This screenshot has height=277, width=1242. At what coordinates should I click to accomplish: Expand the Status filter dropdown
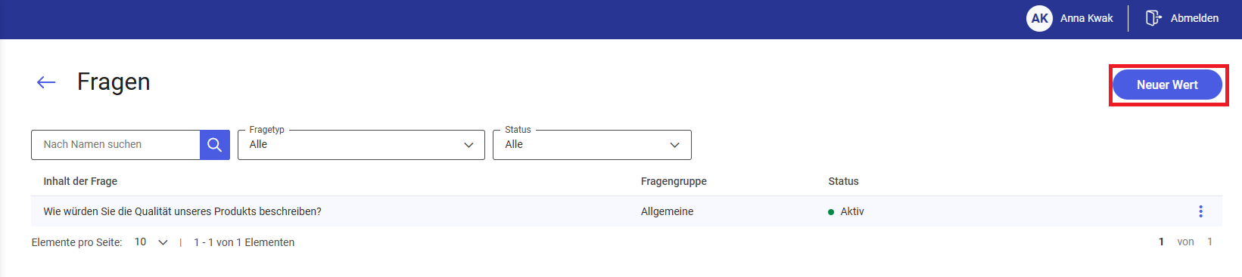coord(592,145)
